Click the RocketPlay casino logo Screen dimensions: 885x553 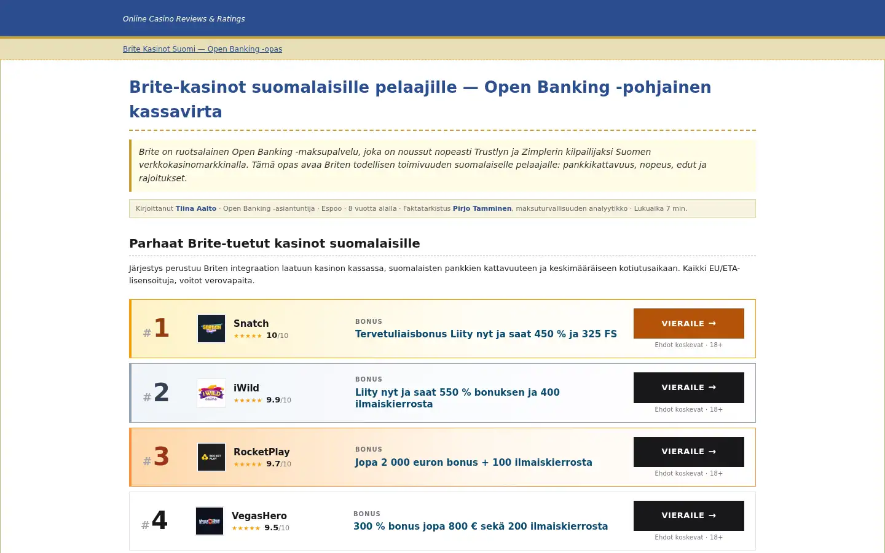tap(211, 457)
